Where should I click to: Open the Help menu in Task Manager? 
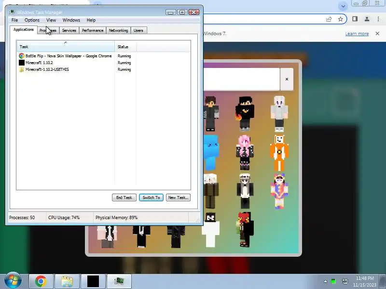point(91,20)
